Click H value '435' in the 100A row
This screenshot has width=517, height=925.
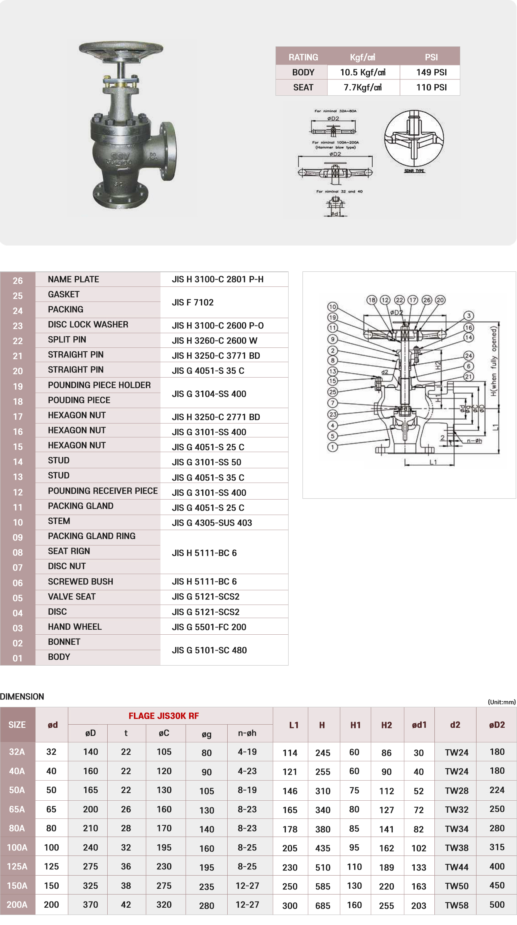(323, 848)
